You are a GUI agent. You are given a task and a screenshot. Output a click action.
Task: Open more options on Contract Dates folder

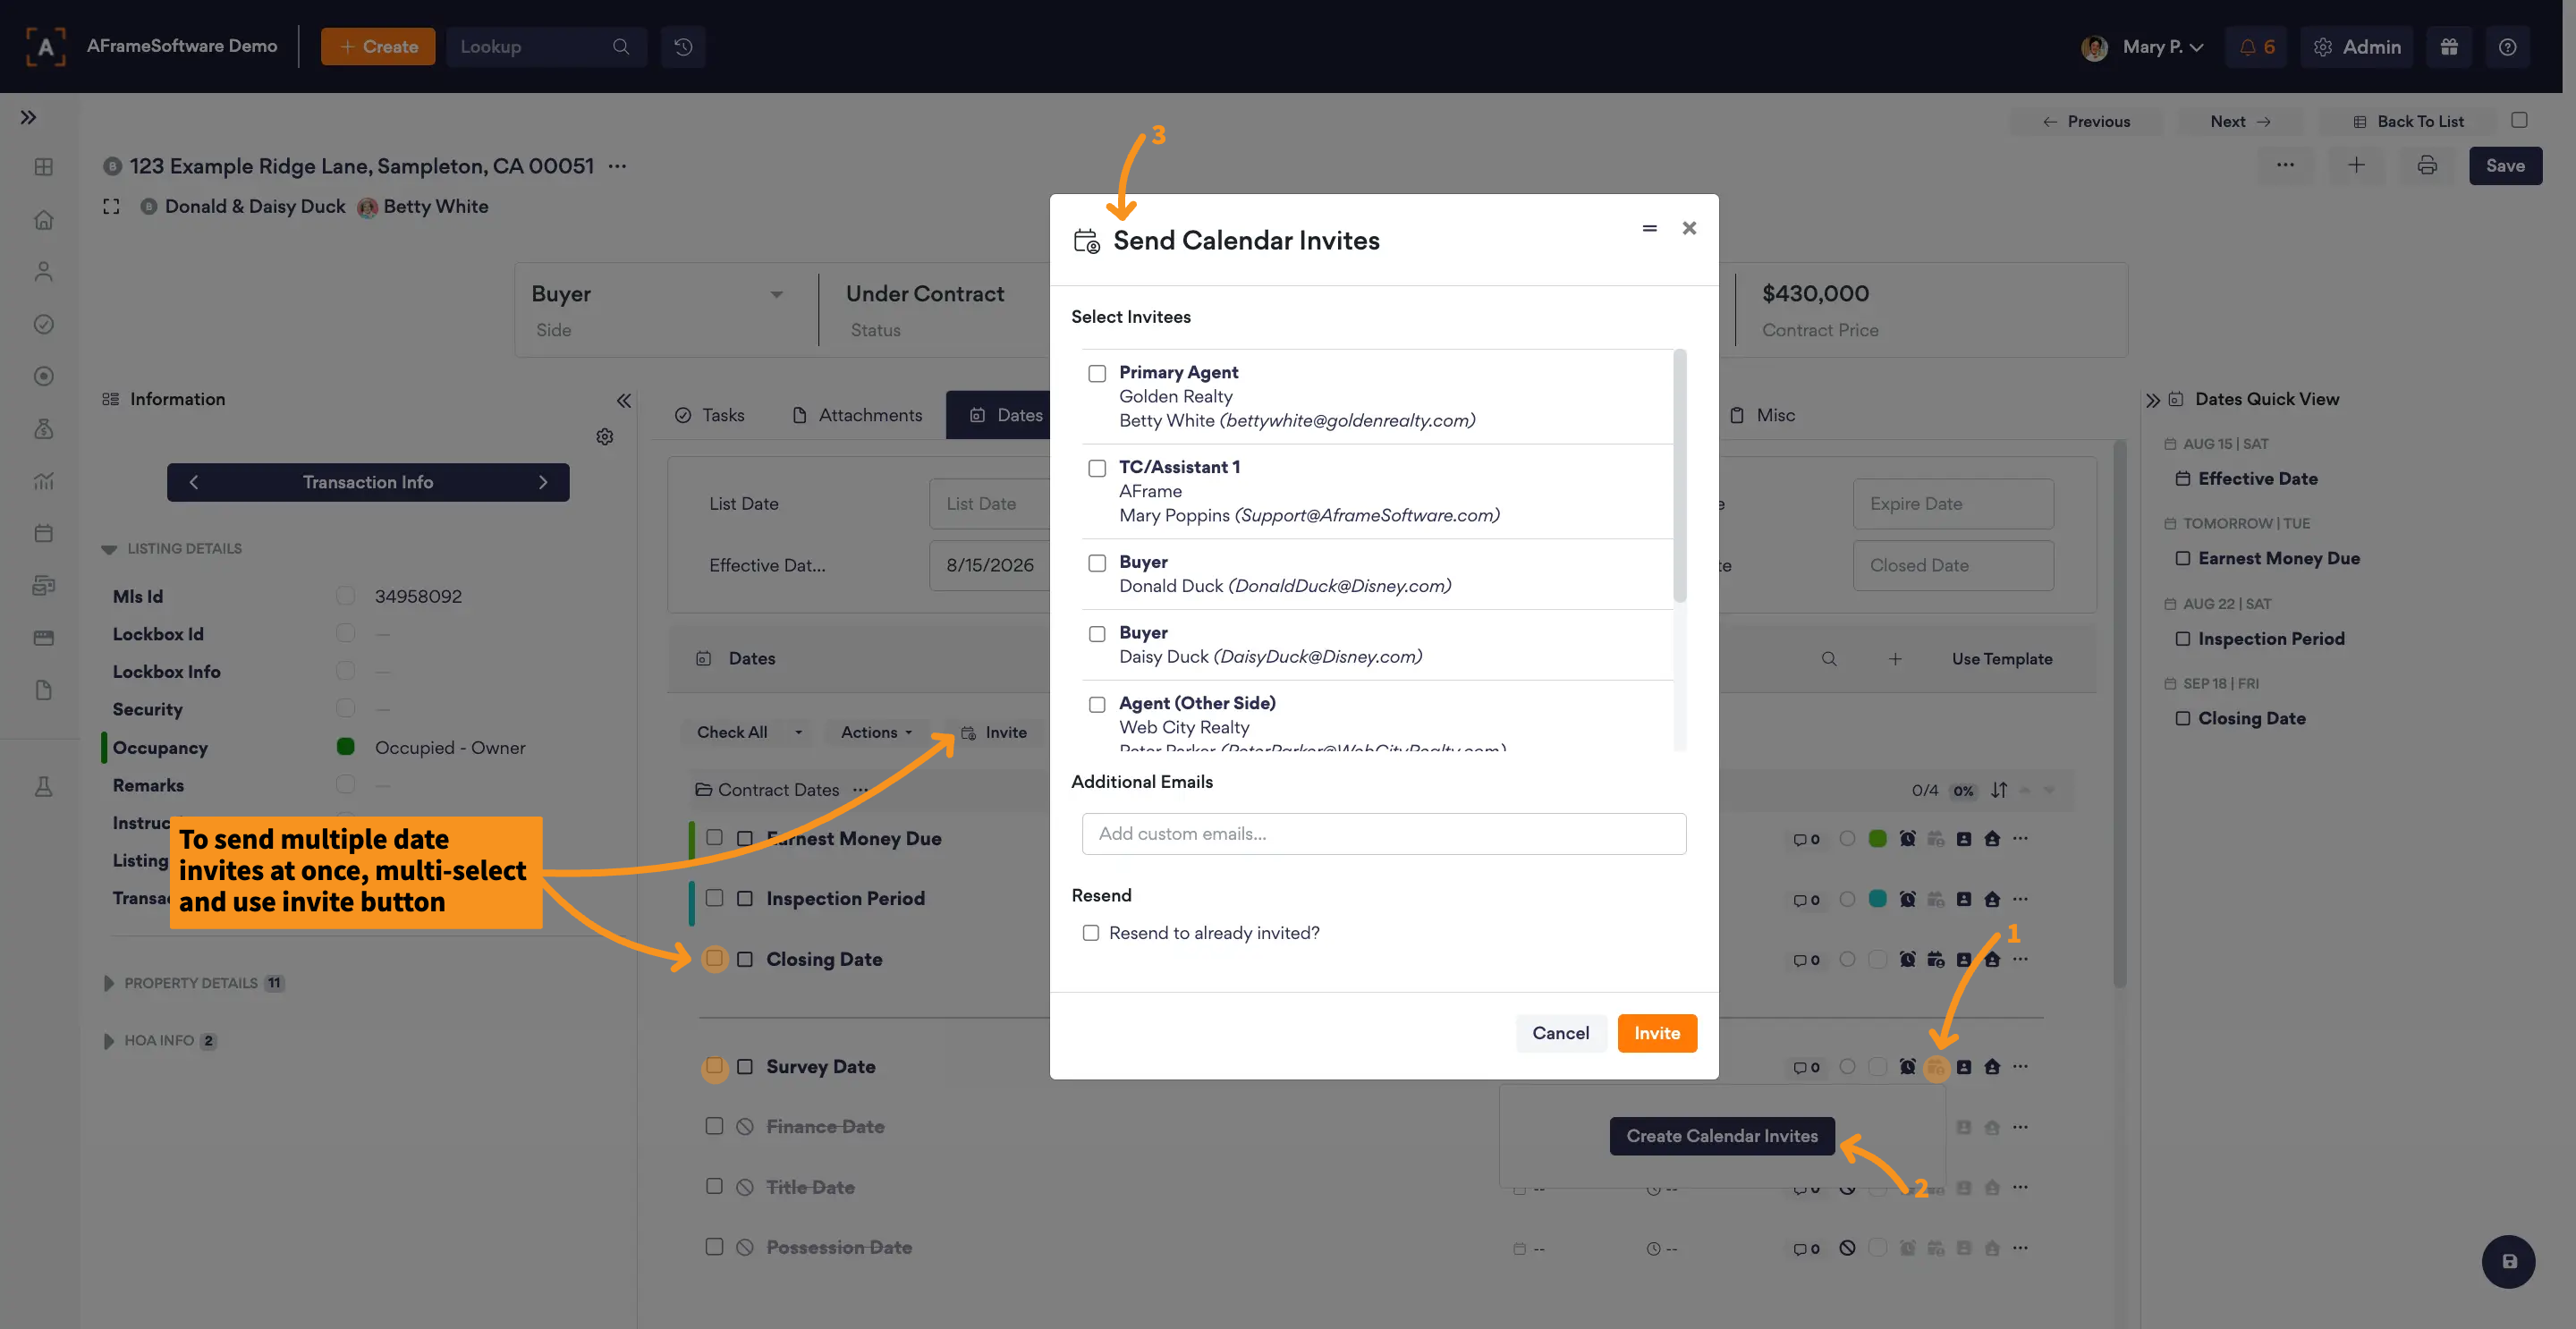pyautogui.click(x=861, y=790)
